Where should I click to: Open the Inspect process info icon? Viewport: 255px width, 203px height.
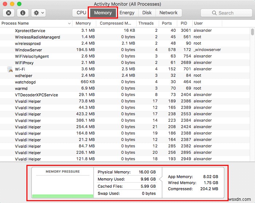(23, 13)
